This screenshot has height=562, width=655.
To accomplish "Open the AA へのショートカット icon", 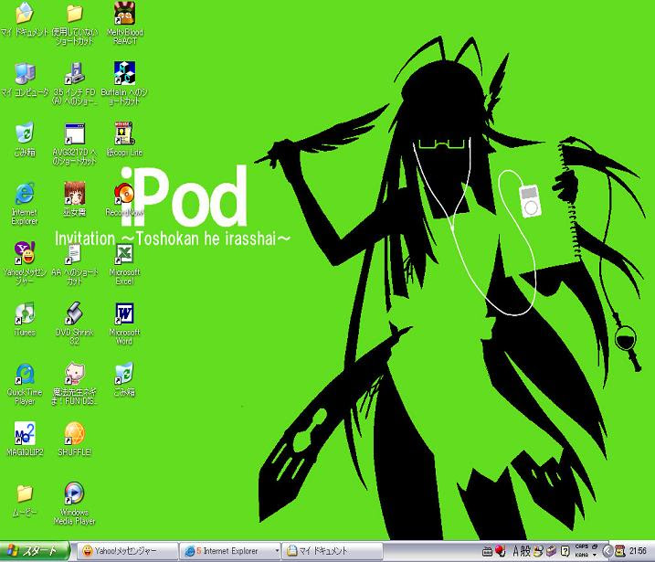I will click(x=73, y=254).
